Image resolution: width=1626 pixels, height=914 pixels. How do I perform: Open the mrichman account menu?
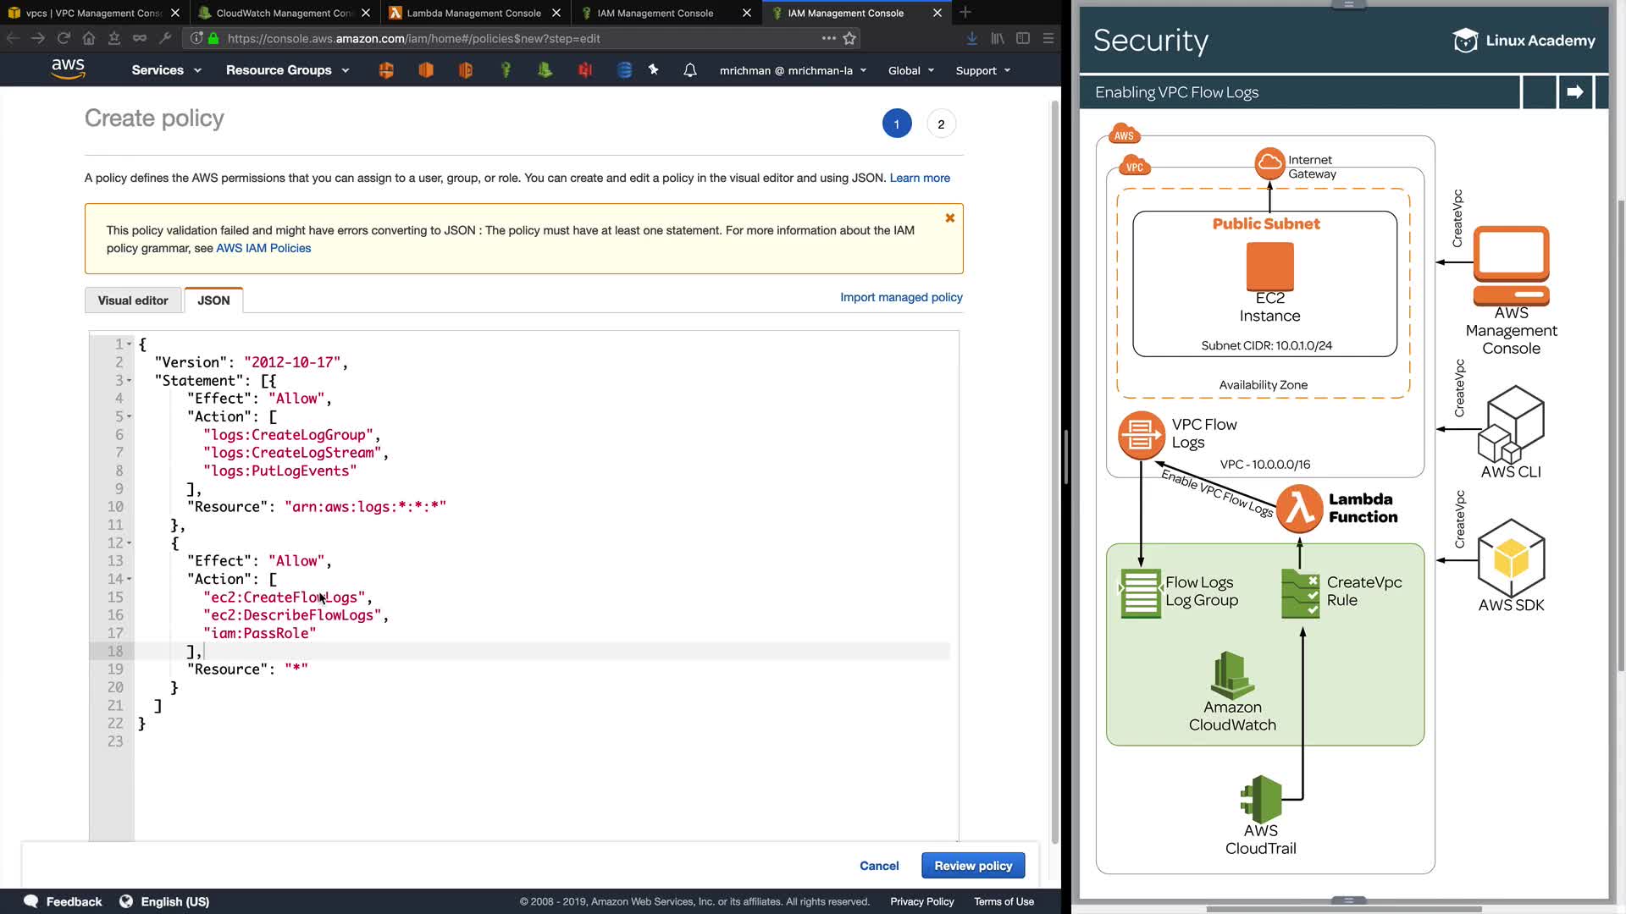pos(793,70)
